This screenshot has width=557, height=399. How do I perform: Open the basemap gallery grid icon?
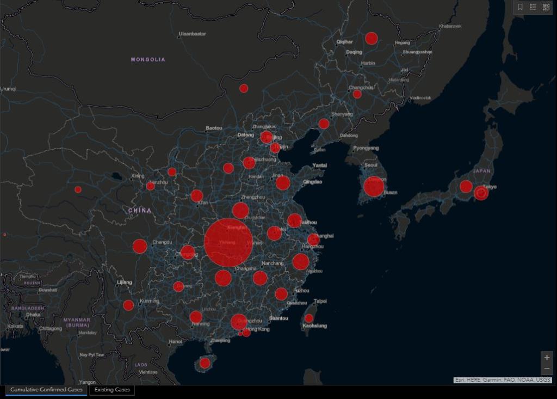[546, 7]
